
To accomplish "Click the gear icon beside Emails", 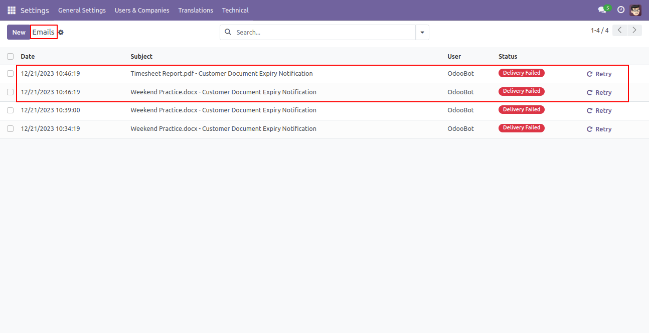I will (61, 33).
